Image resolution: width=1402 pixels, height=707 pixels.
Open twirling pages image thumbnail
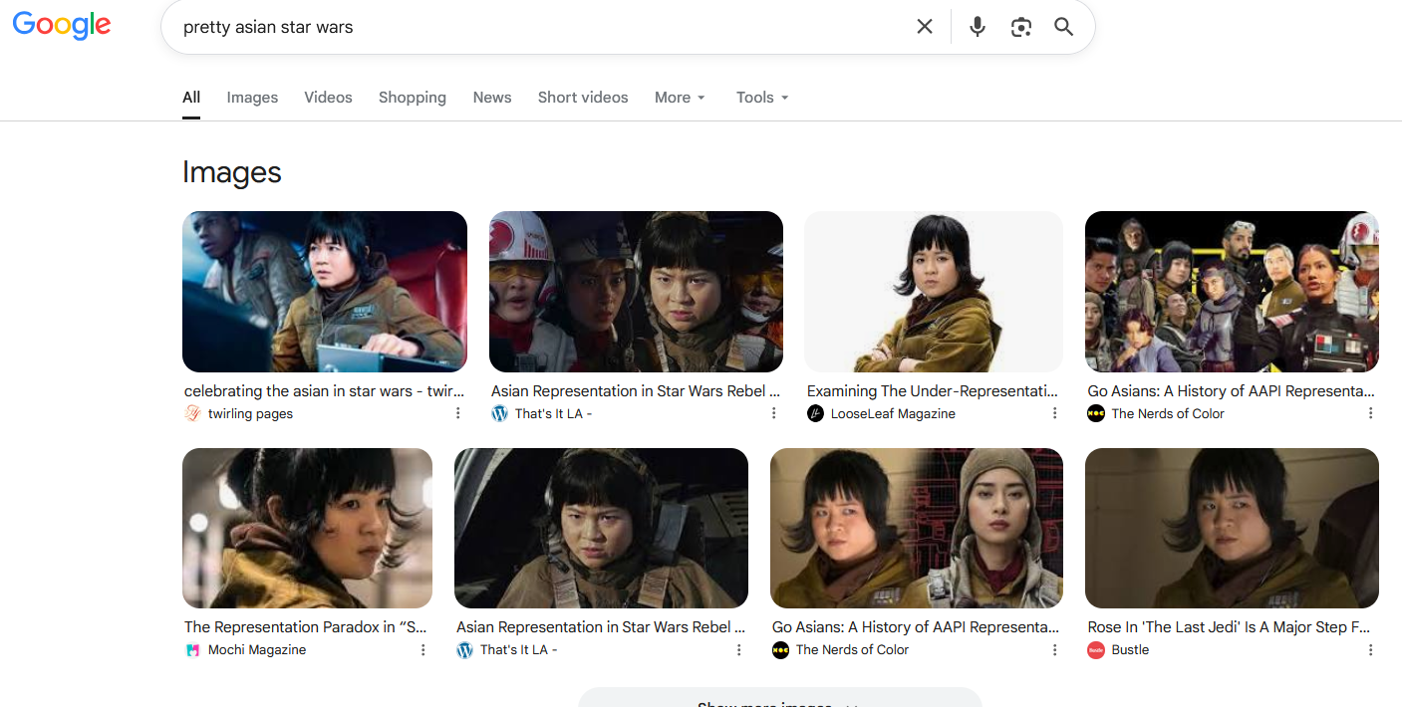pos(325,292)
